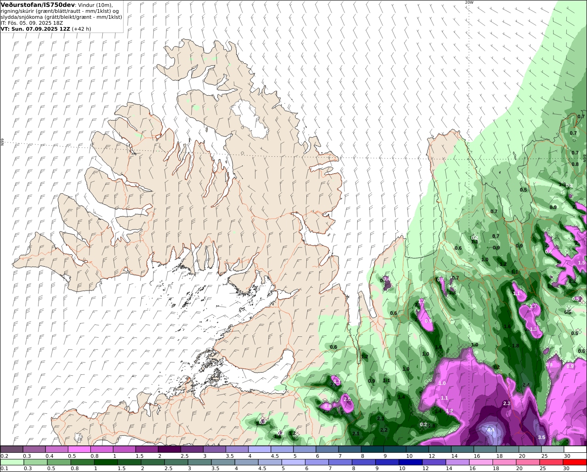Image resolution: width=587 pixels, height=472 pixels.
Task: Select the bright red lower swatch at 30
Action: pyautogui.click(x=575, y=462)
